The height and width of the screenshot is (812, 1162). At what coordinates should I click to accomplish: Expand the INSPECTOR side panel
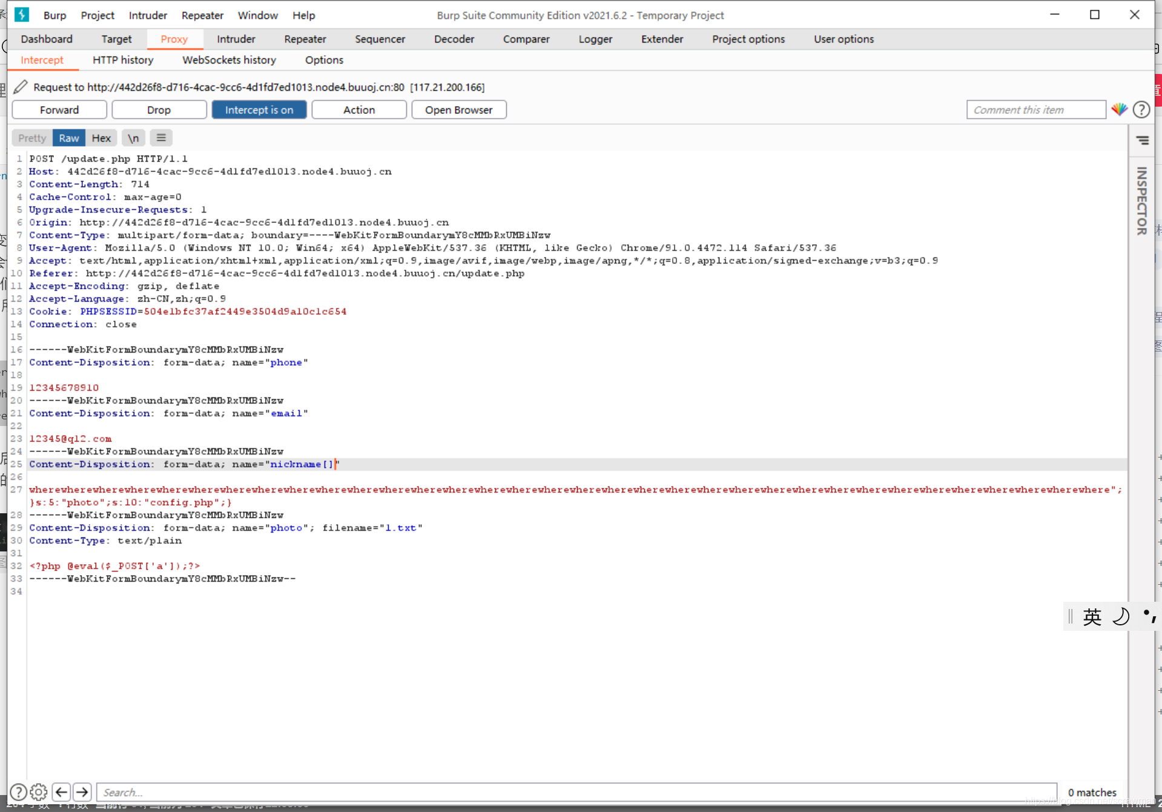point(1142,201)
